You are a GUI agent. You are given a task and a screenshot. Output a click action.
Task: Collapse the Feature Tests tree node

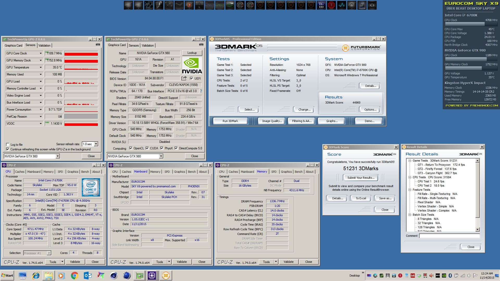410,190
